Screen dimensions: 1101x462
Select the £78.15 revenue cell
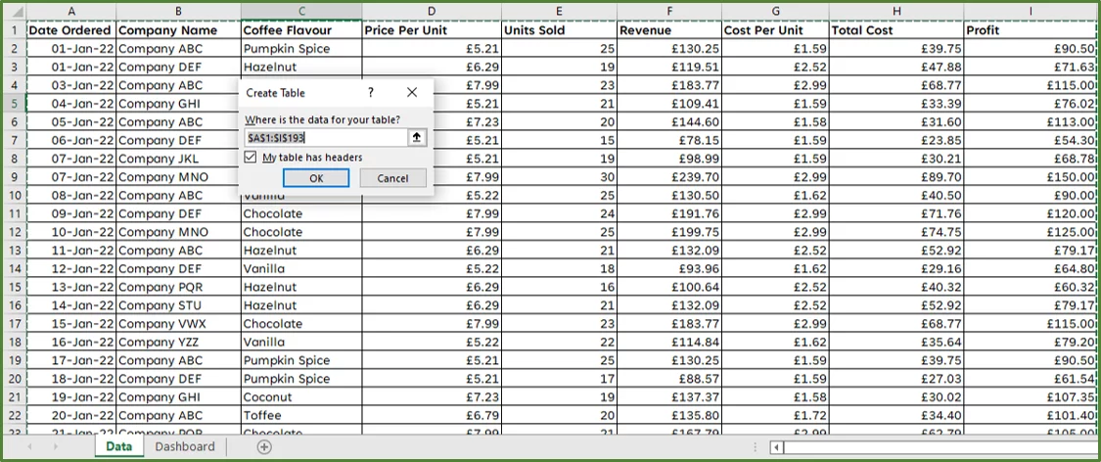669,140
